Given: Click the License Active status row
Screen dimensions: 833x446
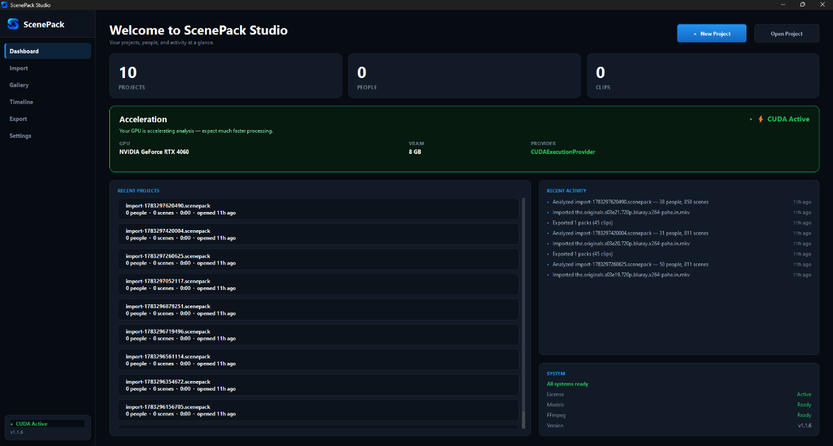Looking at the screenshot, I should pos(679,394).
